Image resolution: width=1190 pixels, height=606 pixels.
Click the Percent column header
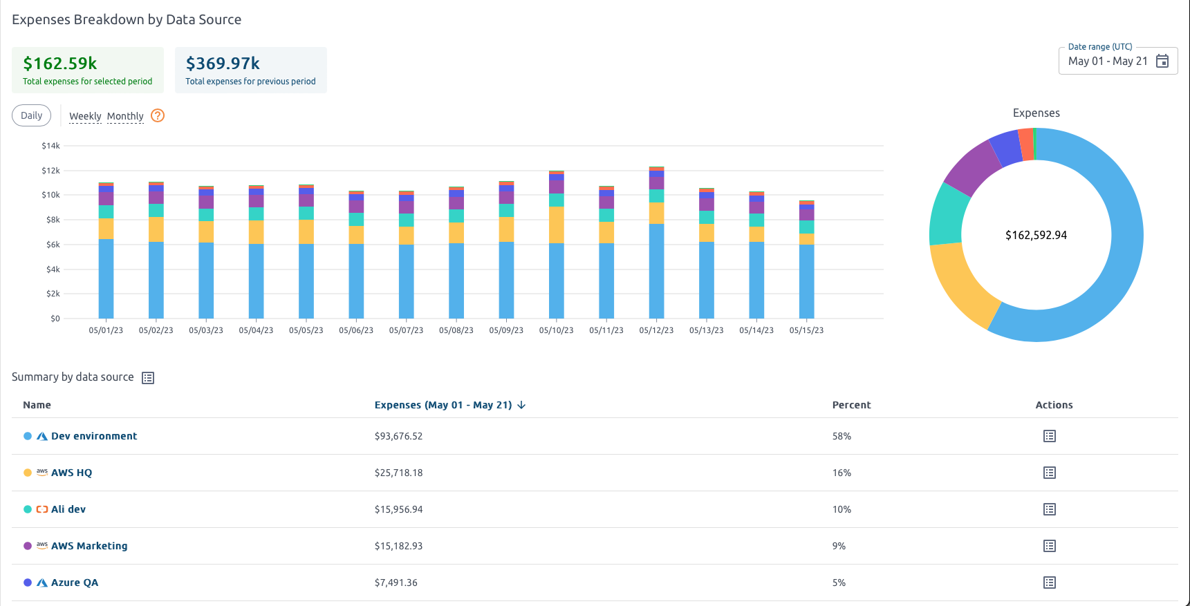(851, 405)
